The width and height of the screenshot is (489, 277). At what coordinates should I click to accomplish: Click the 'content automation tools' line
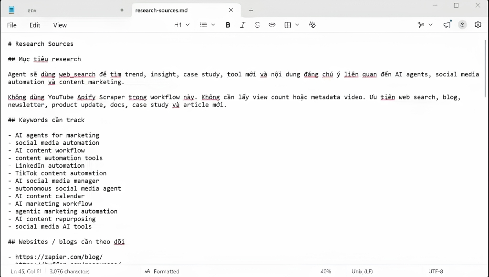[55, 158]
